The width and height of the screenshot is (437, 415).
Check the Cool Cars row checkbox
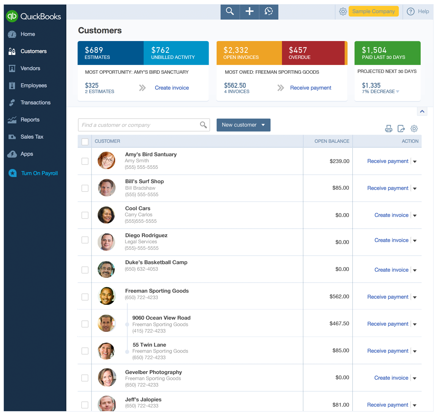click(x=85, y=215)
